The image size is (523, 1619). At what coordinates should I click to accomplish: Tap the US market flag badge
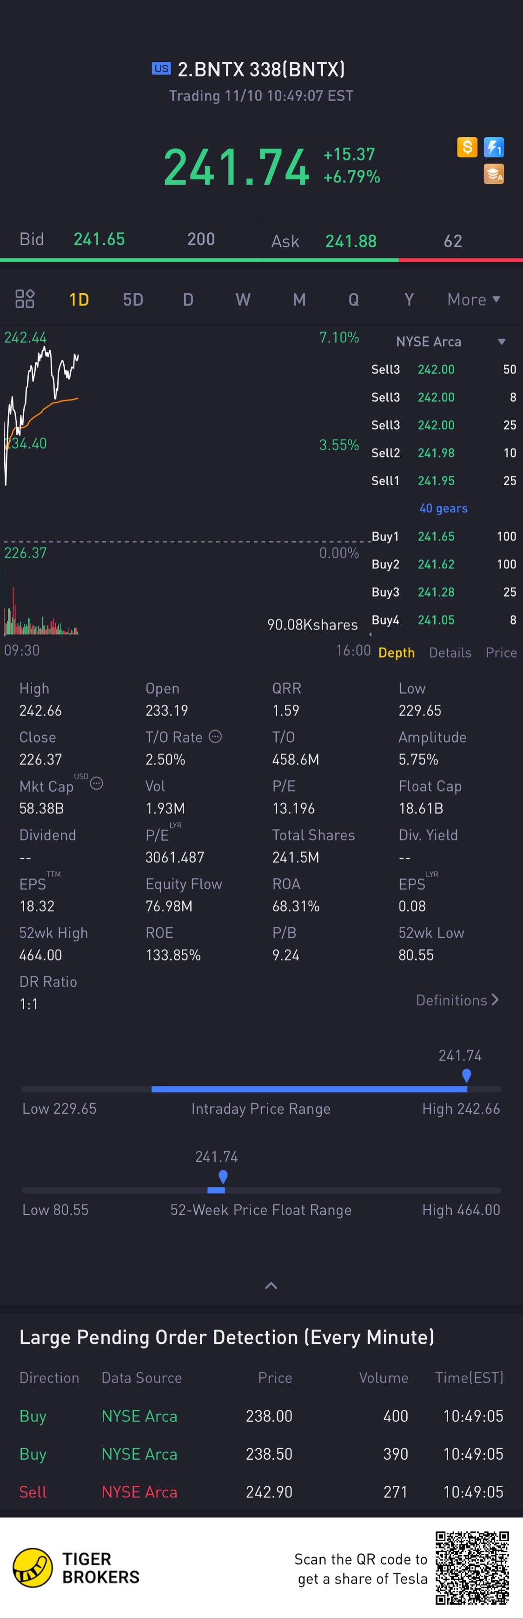point(161,68)
